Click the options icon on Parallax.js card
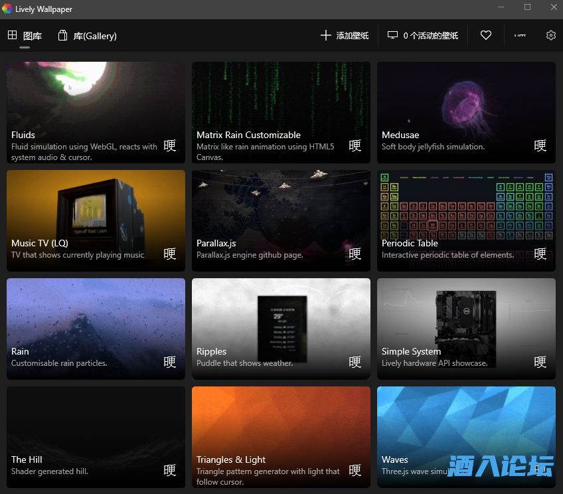This screenshot has height=494, width=563. [355, 254]
